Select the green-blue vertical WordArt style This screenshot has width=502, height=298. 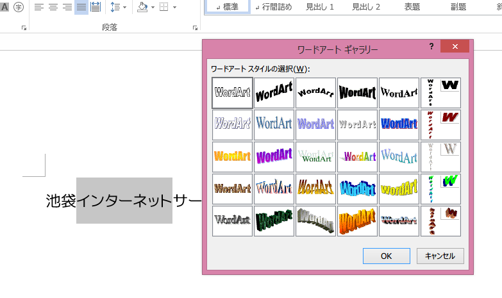click(441, 189)
